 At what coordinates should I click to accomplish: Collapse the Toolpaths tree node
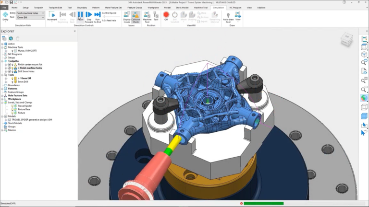[x=2, y=61]
